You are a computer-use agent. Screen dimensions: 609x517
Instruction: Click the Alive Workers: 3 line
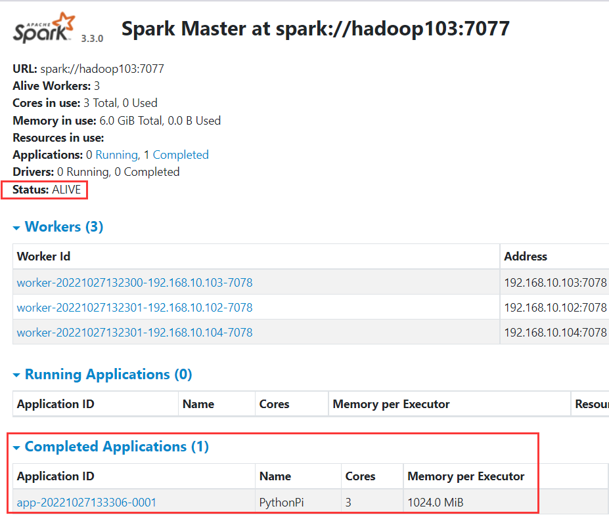56,85
